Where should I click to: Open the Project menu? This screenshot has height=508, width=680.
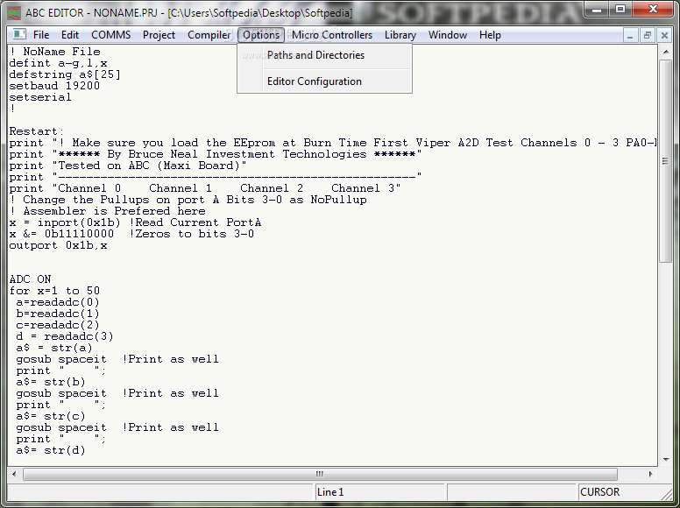point(159,35)
